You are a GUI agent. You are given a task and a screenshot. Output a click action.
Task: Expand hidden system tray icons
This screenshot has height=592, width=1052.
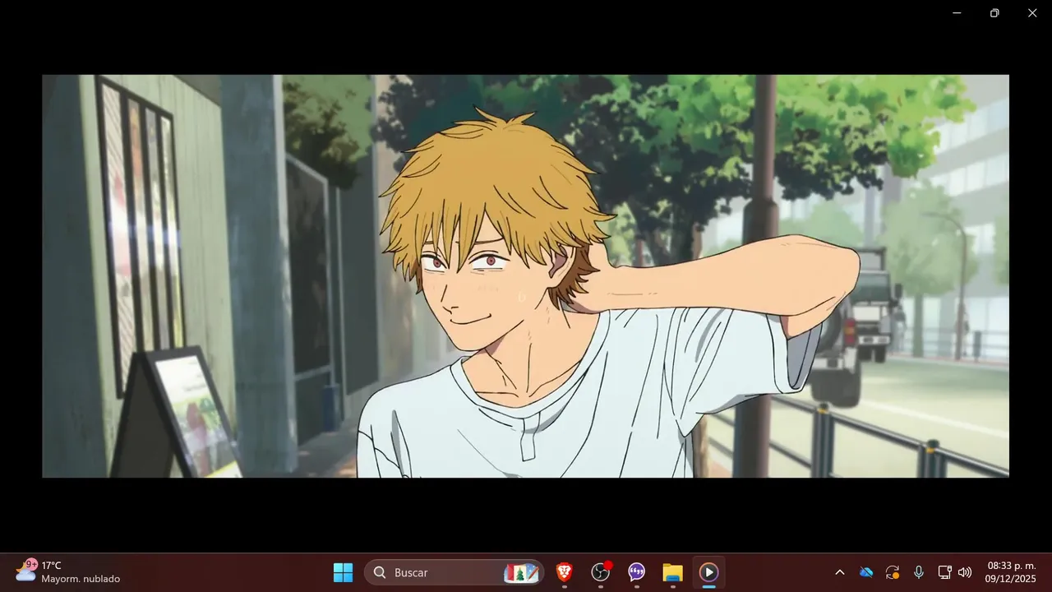pos(839,572)
